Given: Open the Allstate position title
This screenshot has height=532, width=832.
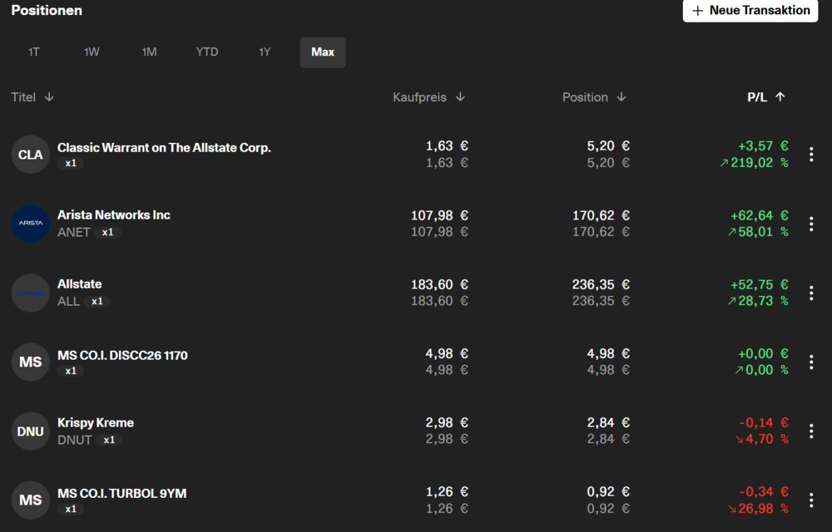Looking at the screenshot, I should (80, 284).
